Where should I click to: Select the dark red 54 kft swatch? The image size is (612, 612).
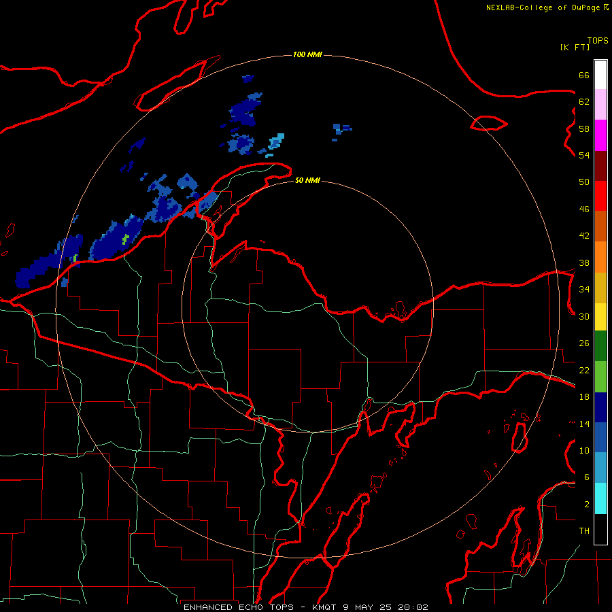click(600, 166)
